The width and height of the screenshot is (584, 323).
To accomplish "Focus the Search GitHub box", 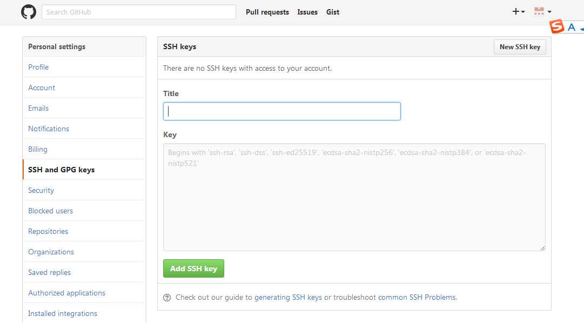I will (x=138, y=12).
